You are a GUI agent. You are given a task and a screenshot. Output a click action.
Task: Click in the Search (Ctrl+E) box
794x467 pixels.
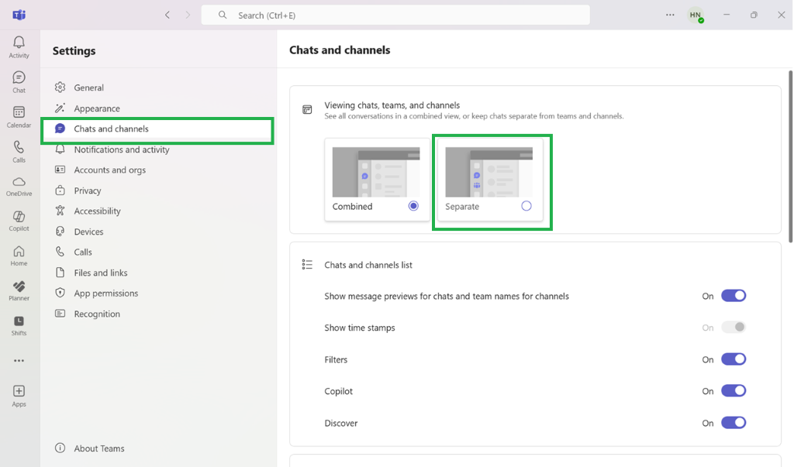click(x=395, y=15)
